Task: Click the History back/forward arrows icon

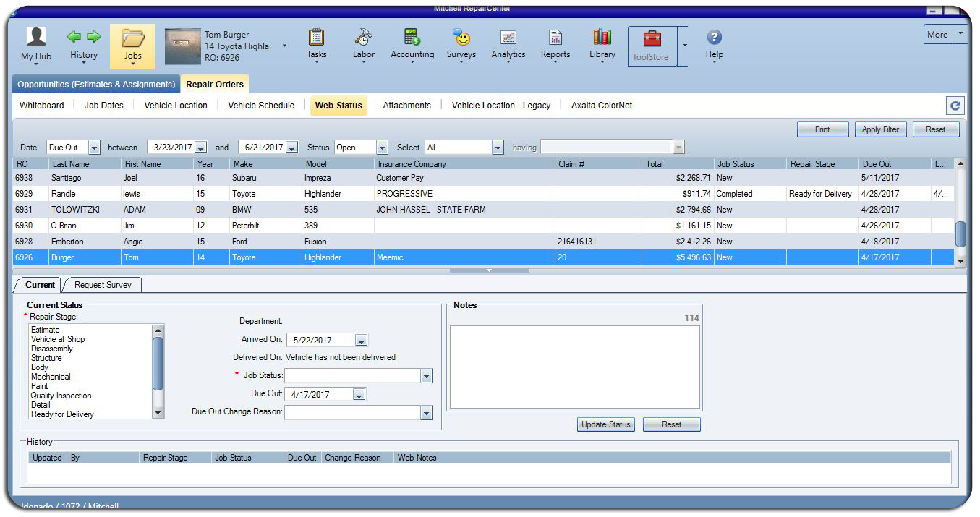Action: (x=84, y=37)
